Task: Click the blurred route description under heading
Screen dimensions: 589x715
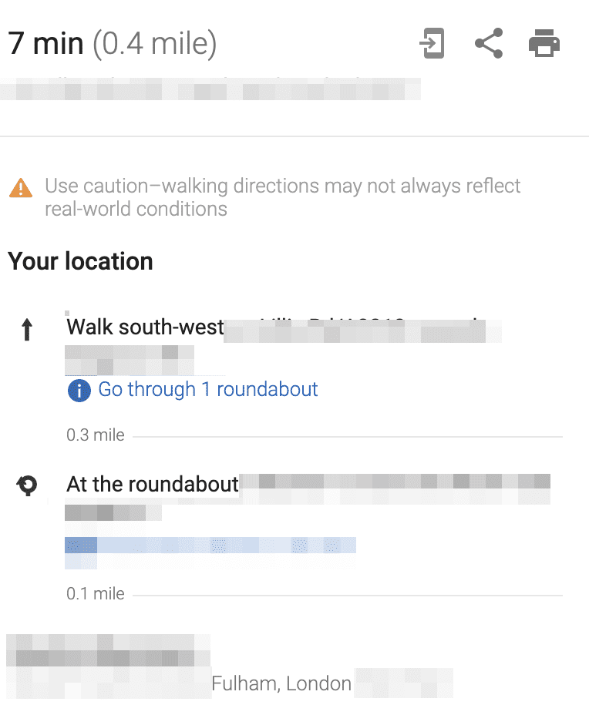Action: 210,89
